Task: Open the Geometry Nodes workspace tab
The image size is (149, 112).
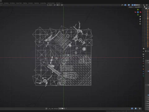Action: click(51, 3)
